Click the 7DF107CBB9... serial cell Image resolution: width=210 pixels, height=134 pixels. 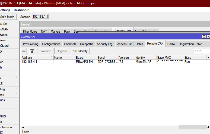[108, 62]
